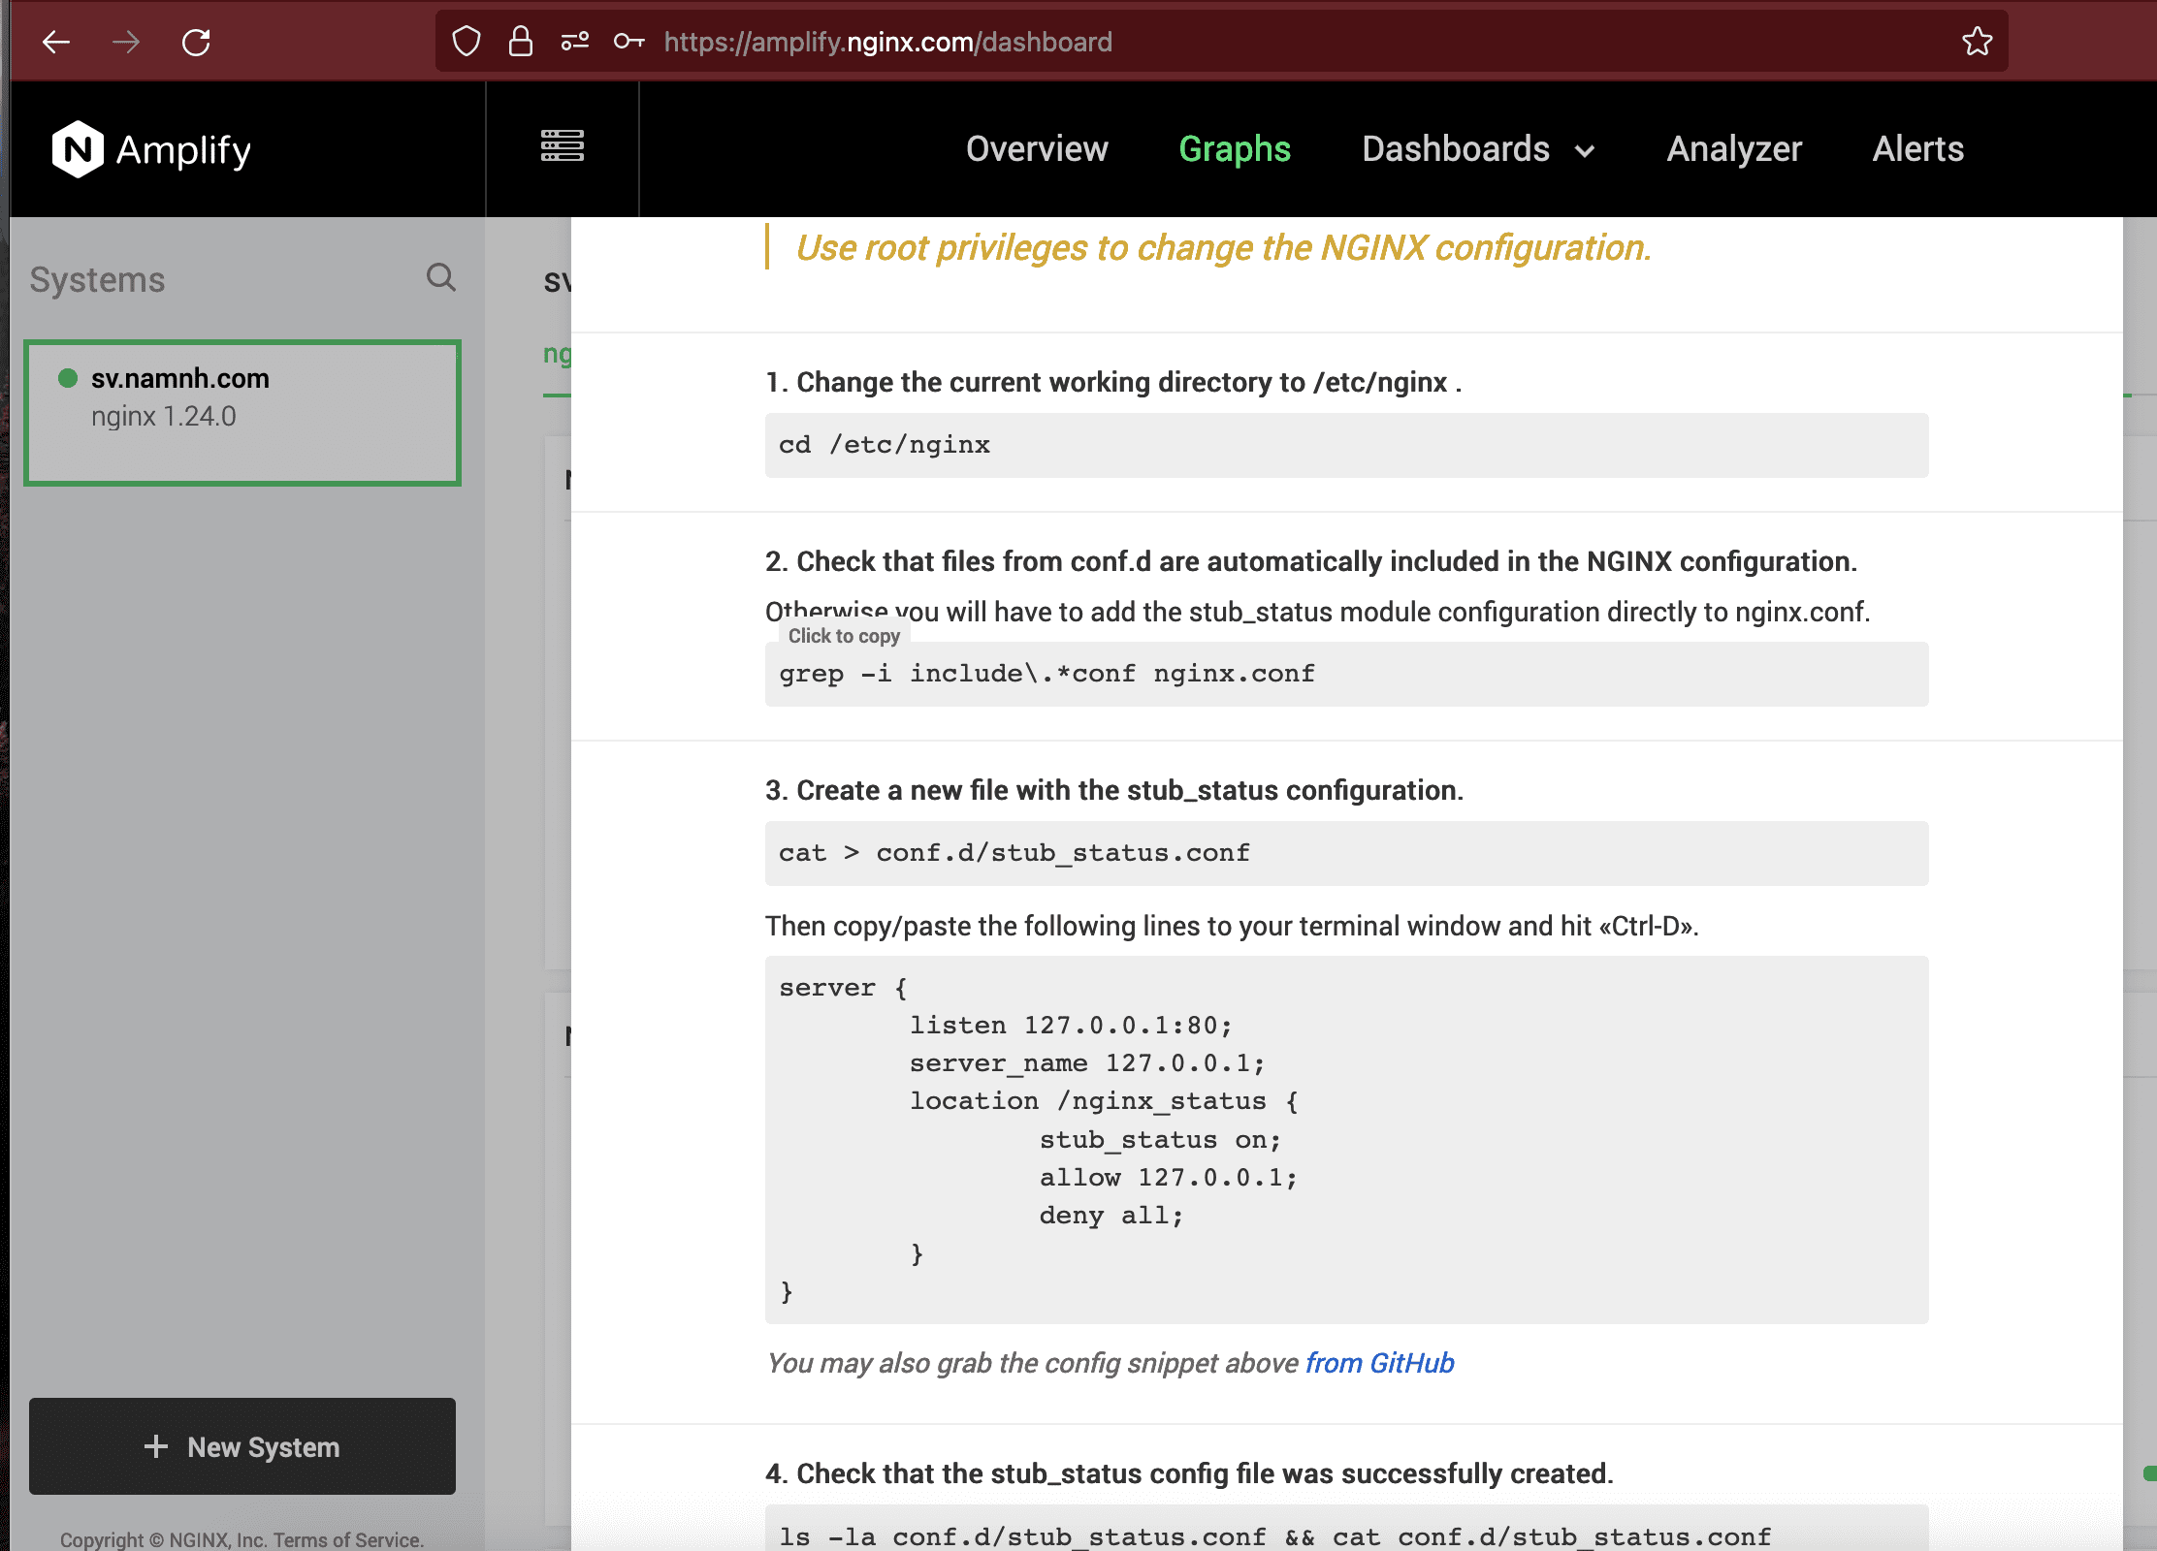
Task: Search systems with the magnifier icon
Action: pos(441,278)
